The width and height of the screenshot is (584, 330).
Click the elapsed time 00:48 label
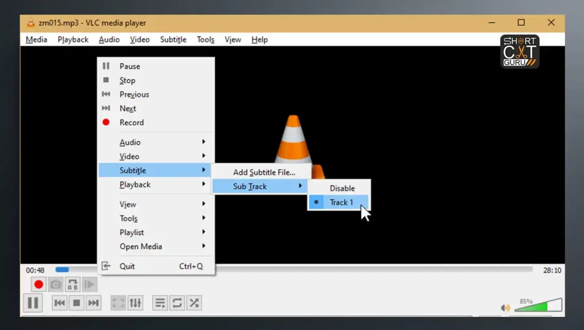click(x=35, y=270)
